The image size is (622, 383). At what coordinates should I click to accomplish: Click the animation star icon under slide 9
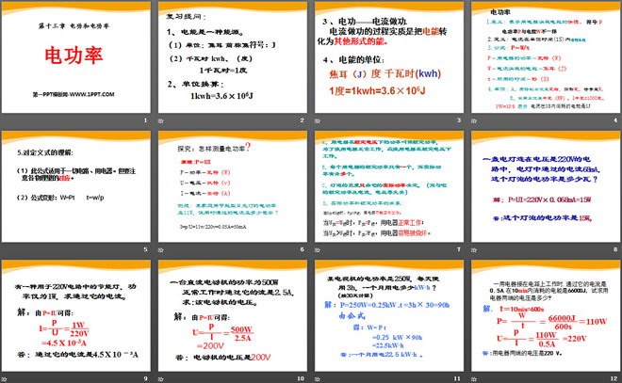tap(5, 379)
